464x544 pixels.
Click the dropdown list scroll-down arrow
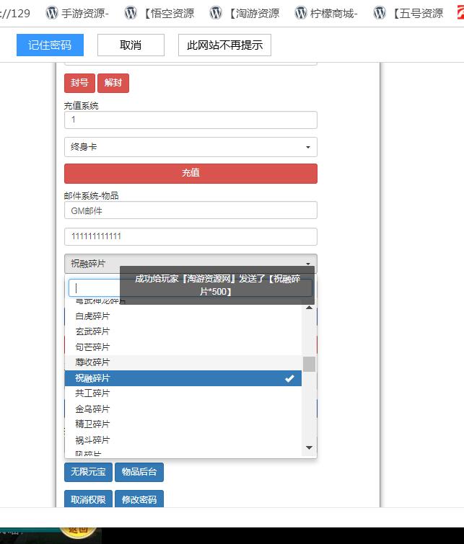309,448
